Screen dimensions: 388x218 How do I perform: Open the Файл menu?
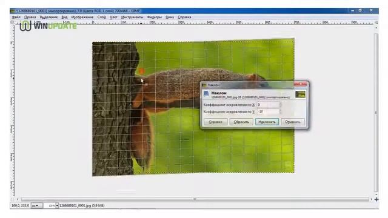pyautogui.click(x=16, y=17)
